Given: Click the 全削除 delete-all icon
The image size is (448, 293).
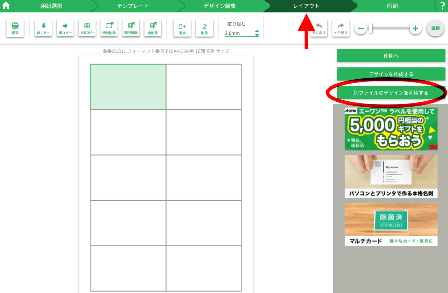Looking at the screenshot, I should (153, 28).
